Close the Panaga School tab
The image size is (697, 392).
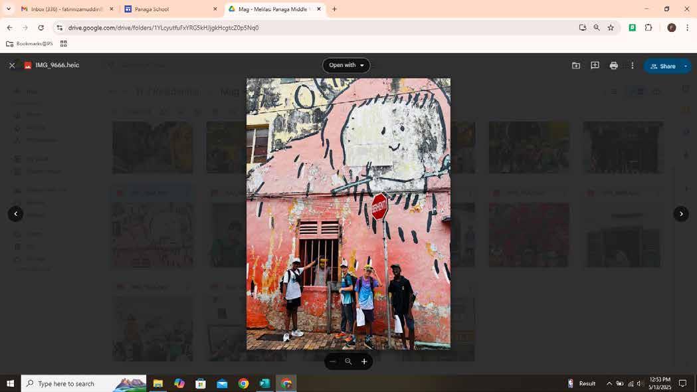215,9
